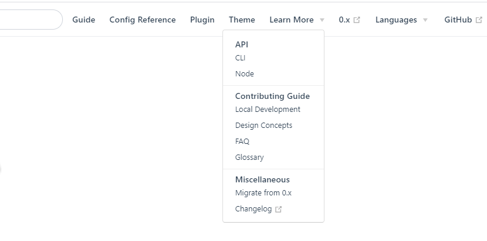Open the FAQ dropdown entry
Screen dimensions: 487x241
pyautogui.click(x=242, y=142)
